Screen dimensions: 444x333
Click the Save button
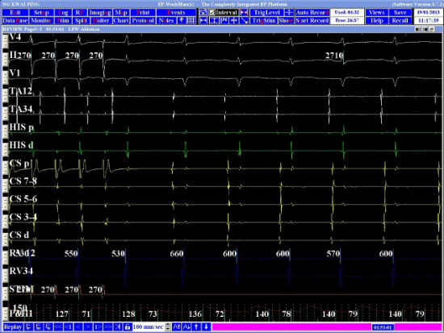point(400,12)
